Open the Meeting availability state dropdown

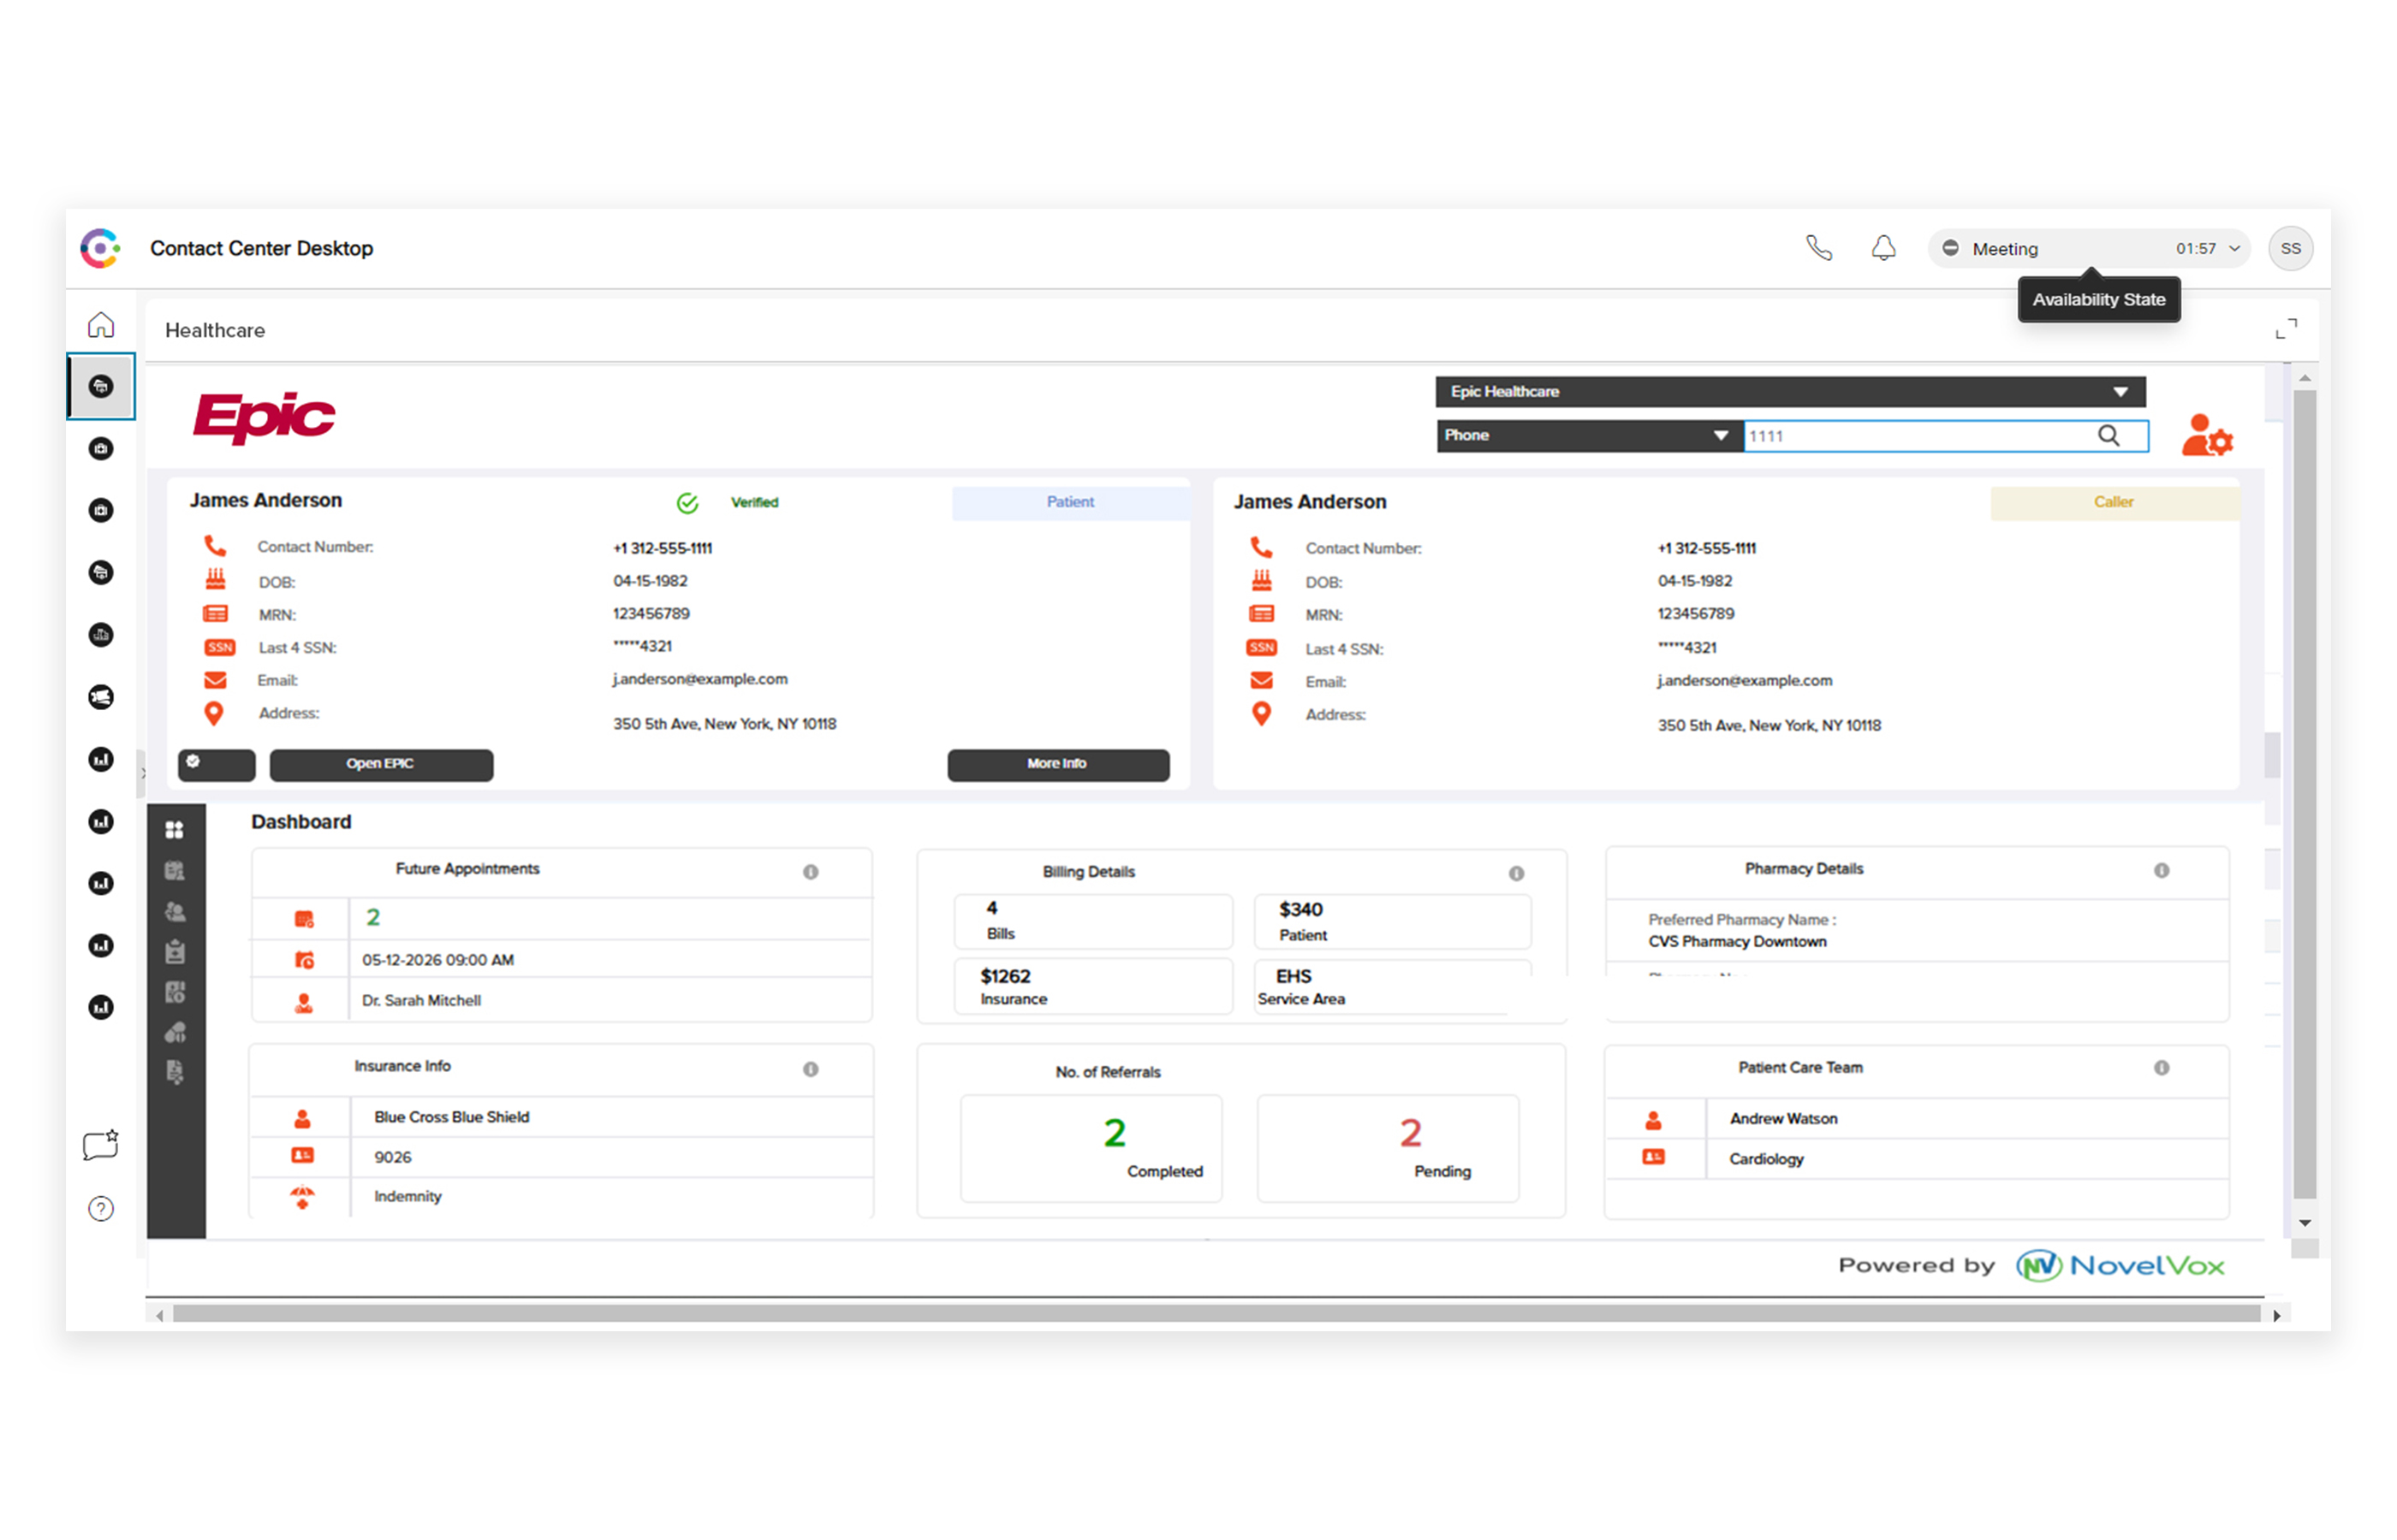coord(2090,248)
